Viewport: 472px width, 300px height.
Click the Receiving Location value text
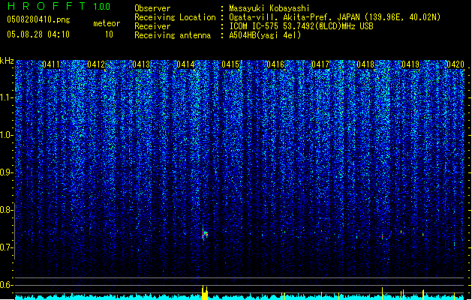point(335,17)
